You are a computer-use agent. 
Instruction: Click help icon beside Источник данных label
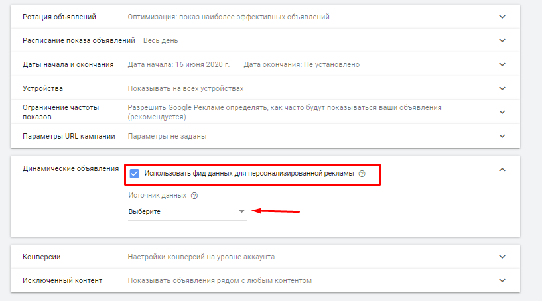point(194,196)
